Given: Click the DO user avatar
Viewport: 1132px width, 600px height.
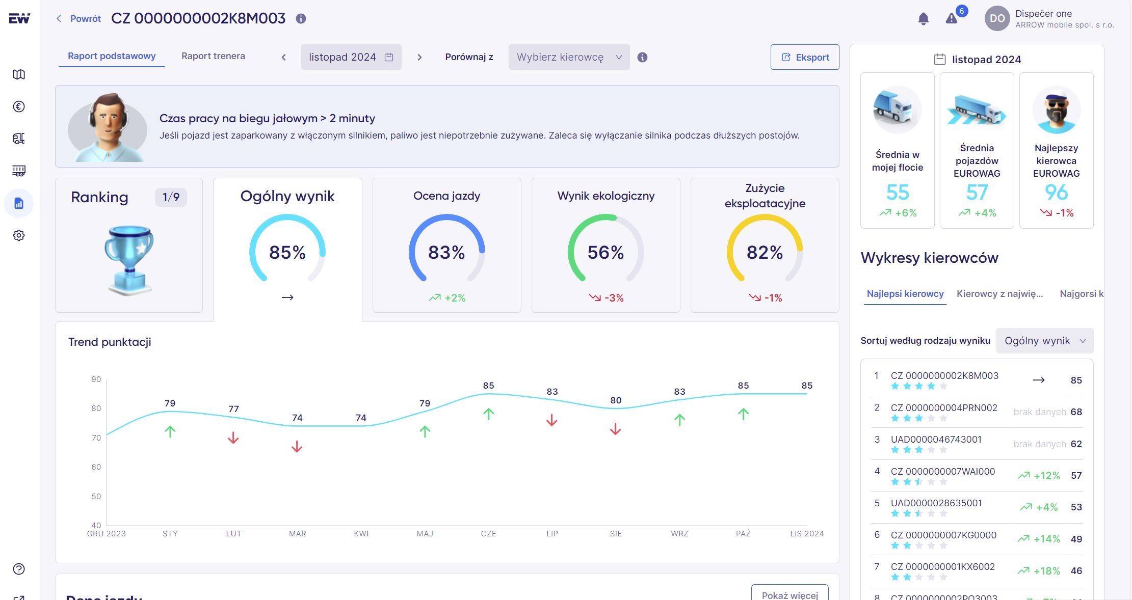Looking at the screenshot, I should (x=997, y=19).
